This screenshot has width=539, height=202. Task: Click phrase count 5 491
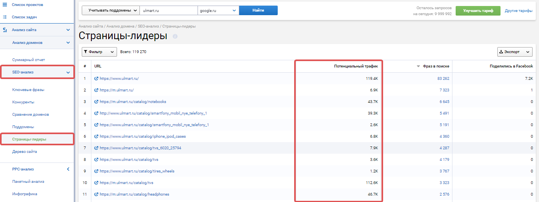click(x=444, y=113)
